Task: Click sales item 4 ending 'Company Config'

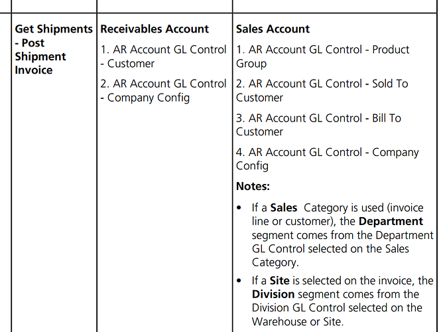Action: pyautogui.click(x=327, y=159)
